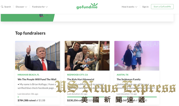This screenshot has height=106, width=179.
Task: Expand the Discover dropdown chevron
Action: click(x=26, y=7)
